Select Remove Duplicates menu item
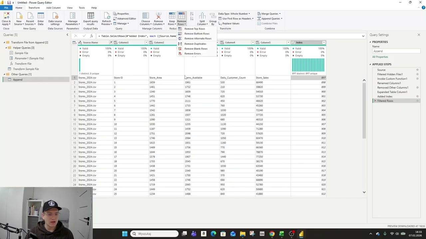The height and width of the screenshot is (239, 426). (x=195, y=44)
